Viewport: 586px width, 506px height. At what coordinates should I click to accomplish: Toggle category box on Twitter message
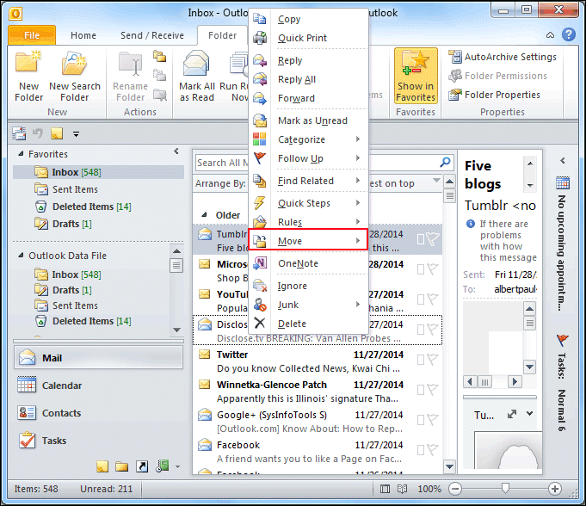[421, 360]
